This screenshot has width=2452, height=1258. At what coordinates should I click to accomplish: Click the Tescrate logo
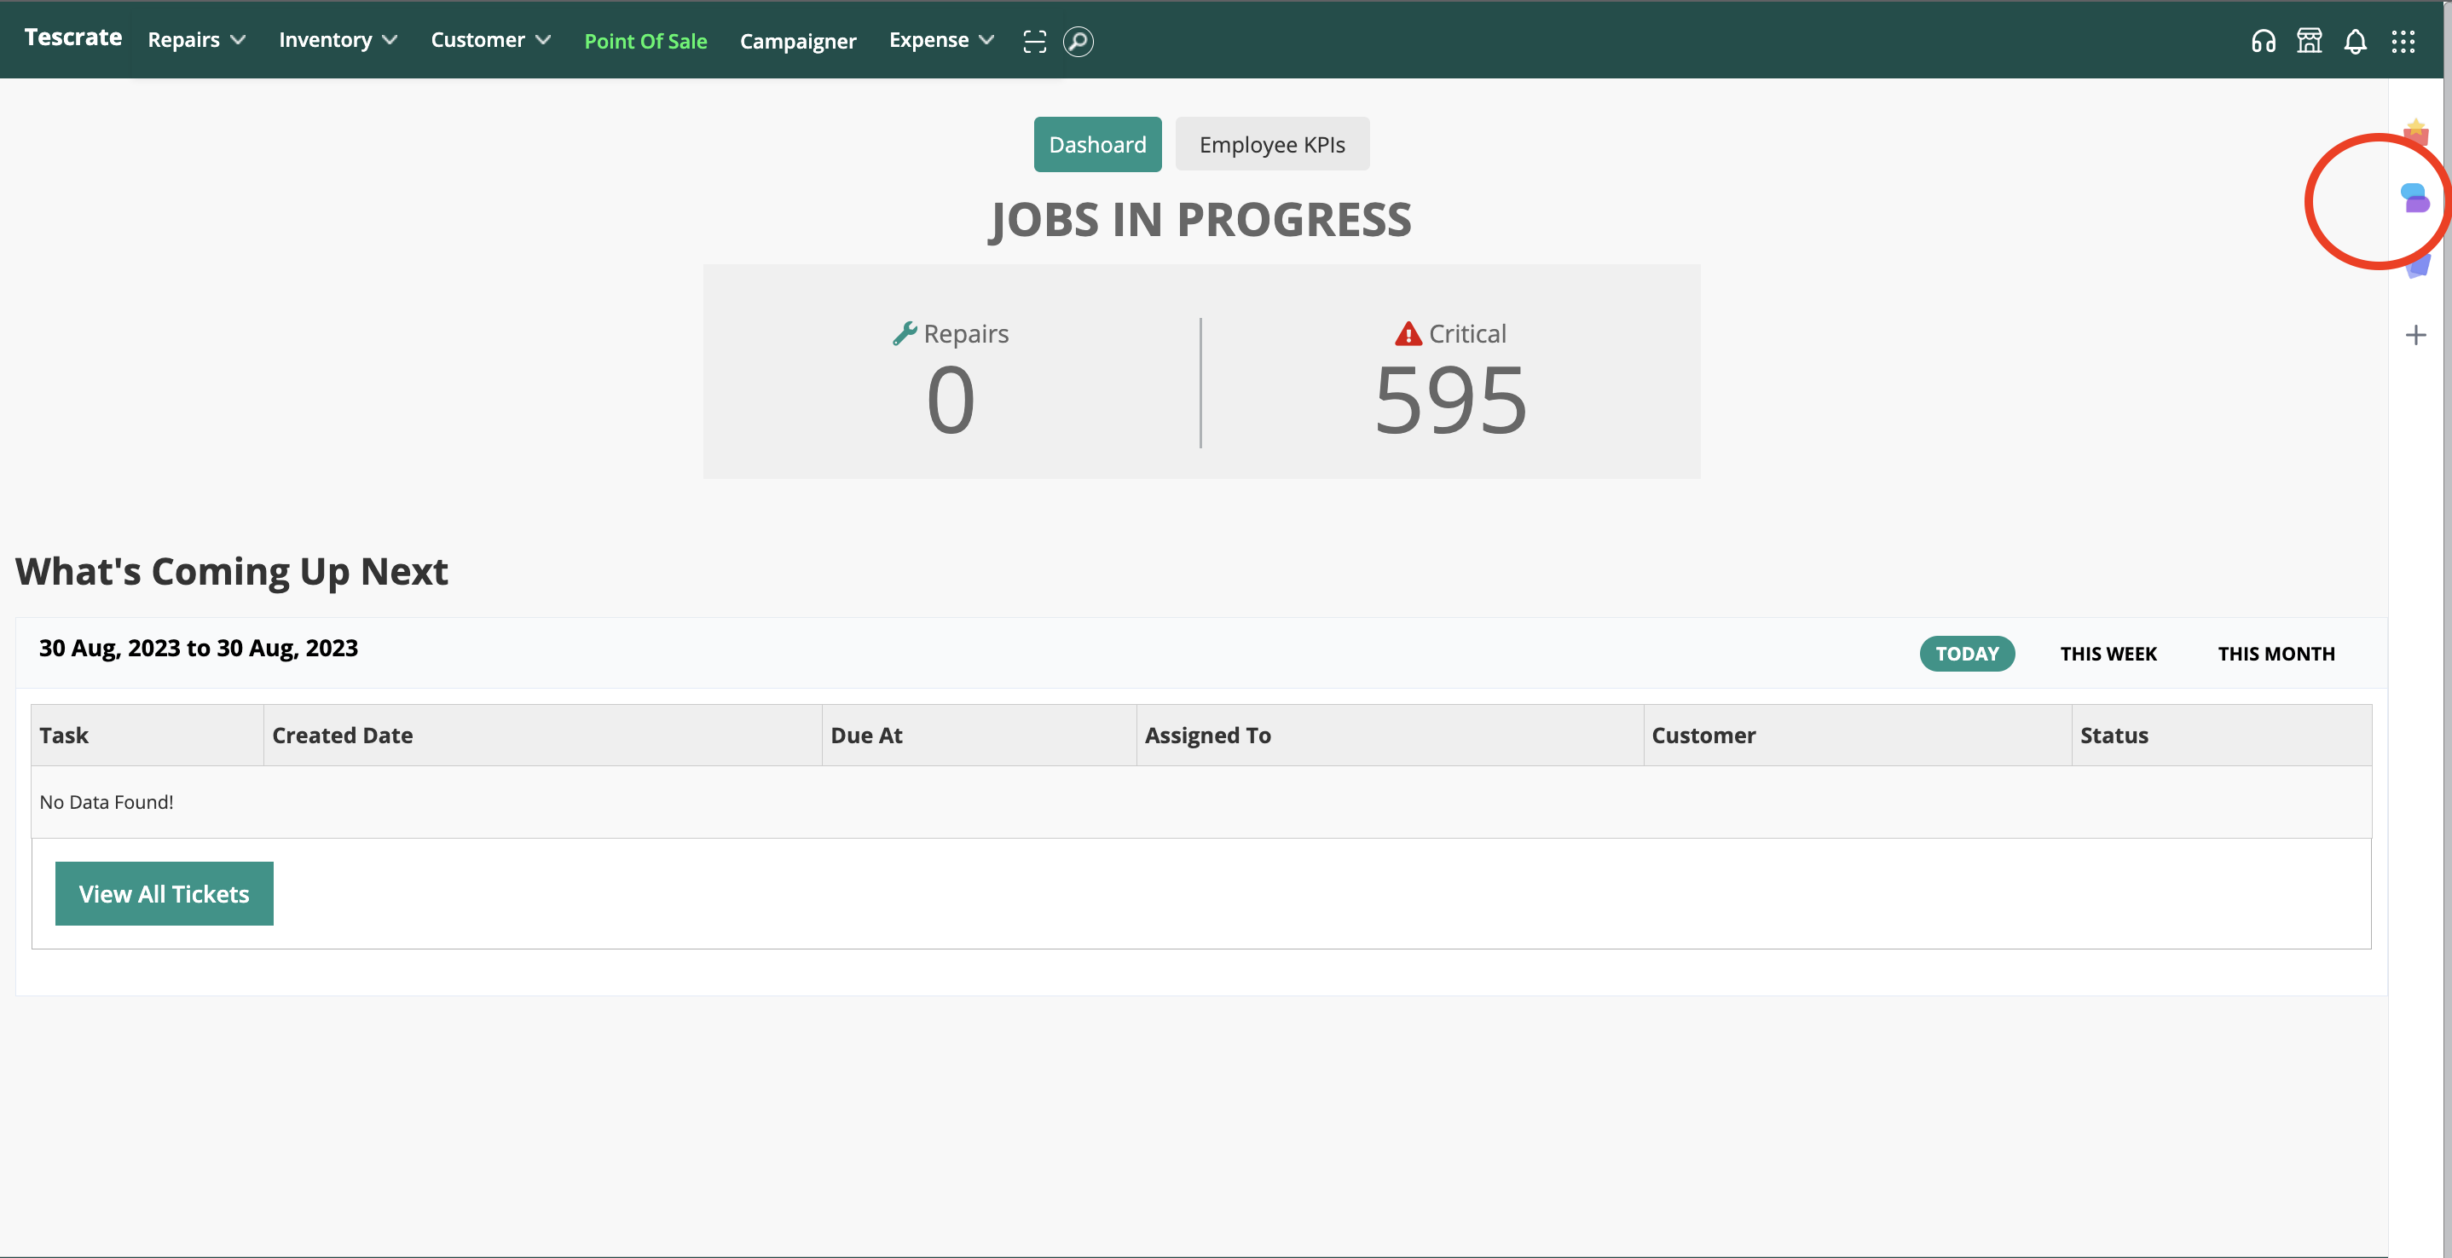[73, 38]
